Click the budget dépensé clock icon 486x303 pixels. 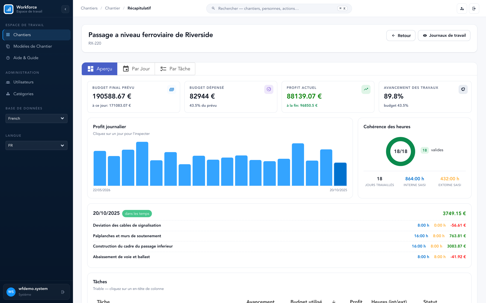[x=269, y=89]
